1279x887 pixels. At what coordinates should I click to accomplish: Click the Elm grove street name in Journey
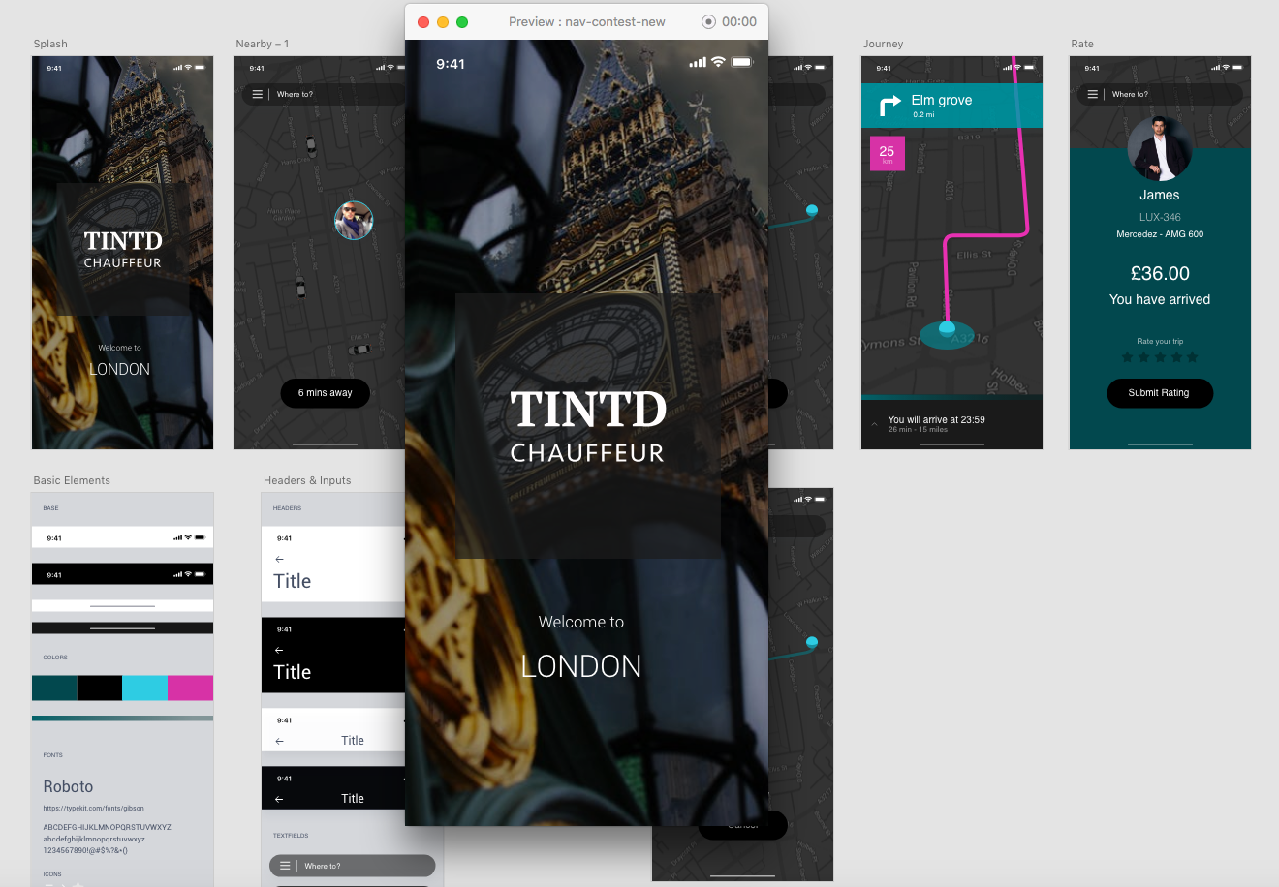click(x=941, y=100)
